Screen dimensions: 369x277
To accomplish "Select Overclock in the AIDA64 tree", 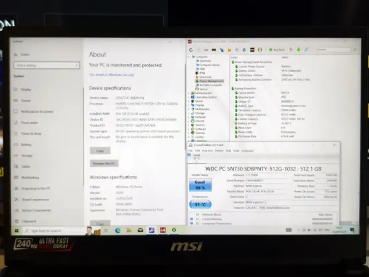I will coord(205,77).
